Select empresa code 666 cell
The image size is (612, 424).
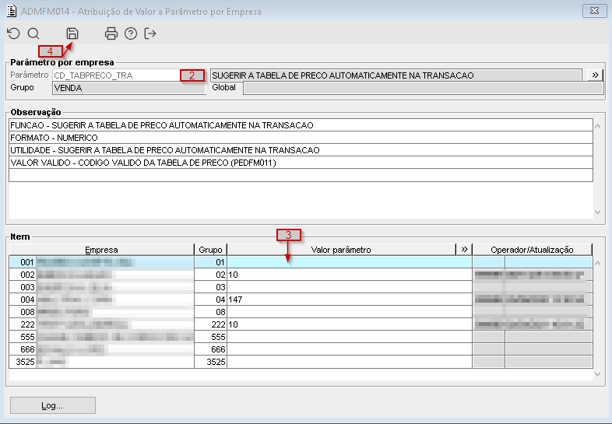pos(23,349)
